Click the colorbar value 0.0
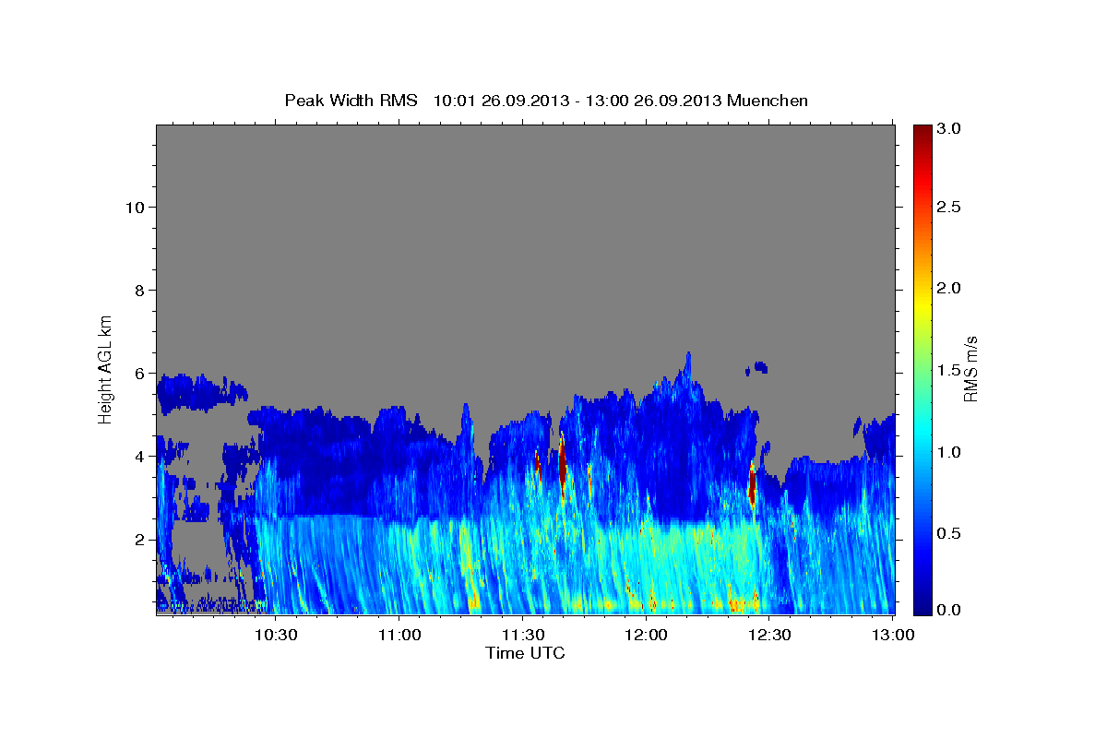1107x738 pixels. point(950,610)
